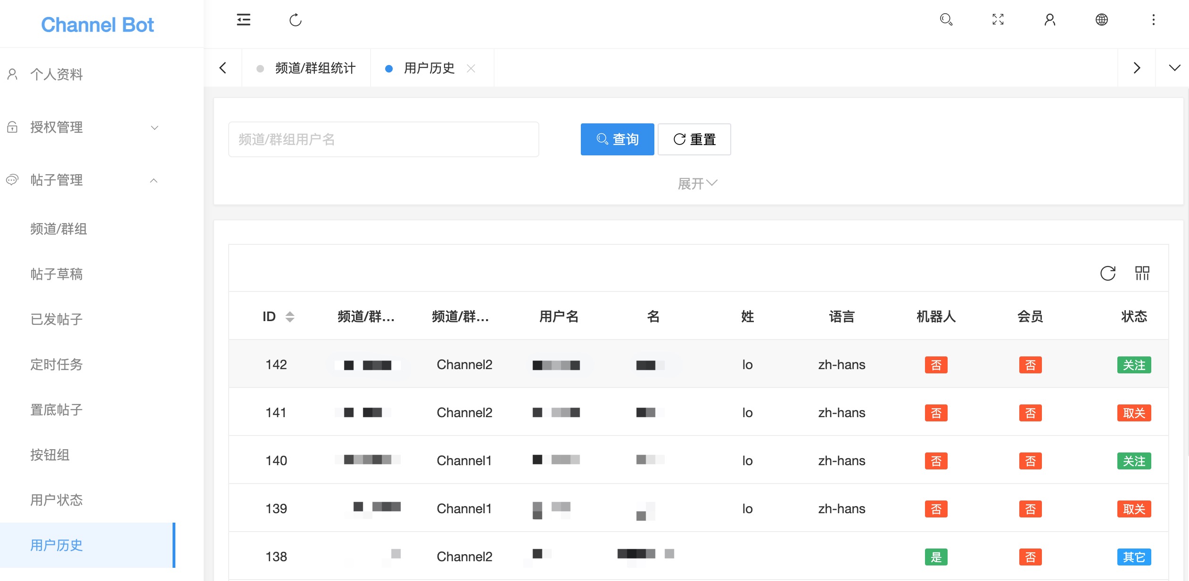Sort table by ID column
The width and height of the screenshot is (1189, 581).
[289, 316]
